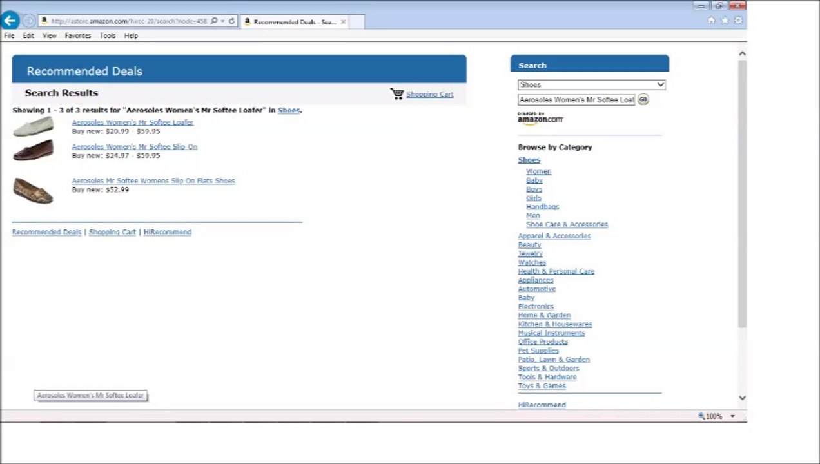
Task: Select the Recommended Deals browser tab
Action: click(x=295, y=22)
